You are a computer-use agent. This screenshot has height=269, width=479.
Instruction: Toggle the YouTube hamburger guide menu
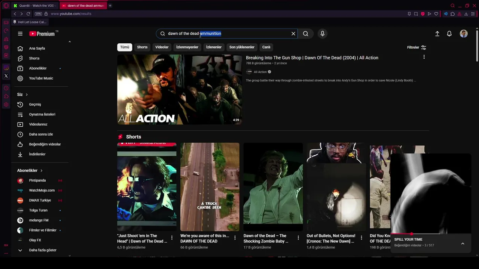(x=20, y=34)
